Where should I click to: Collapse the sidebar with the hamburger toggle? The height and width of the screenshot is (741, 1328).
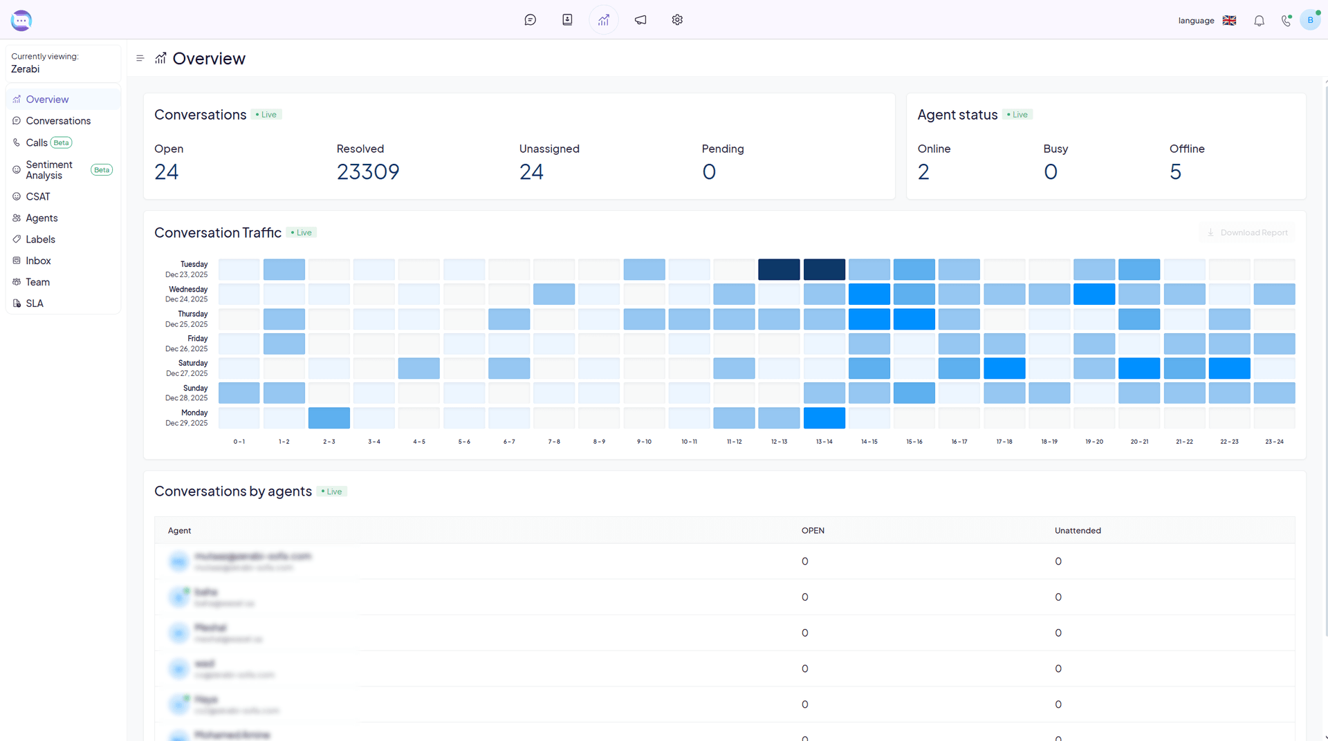[140, 58]
